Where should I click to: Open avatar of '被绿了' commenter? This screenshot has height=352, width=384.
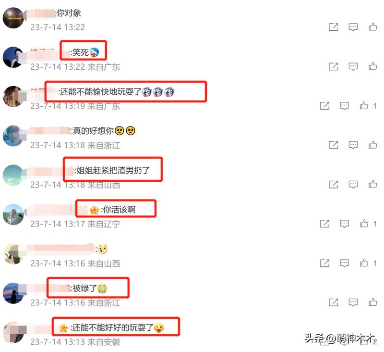13,293
